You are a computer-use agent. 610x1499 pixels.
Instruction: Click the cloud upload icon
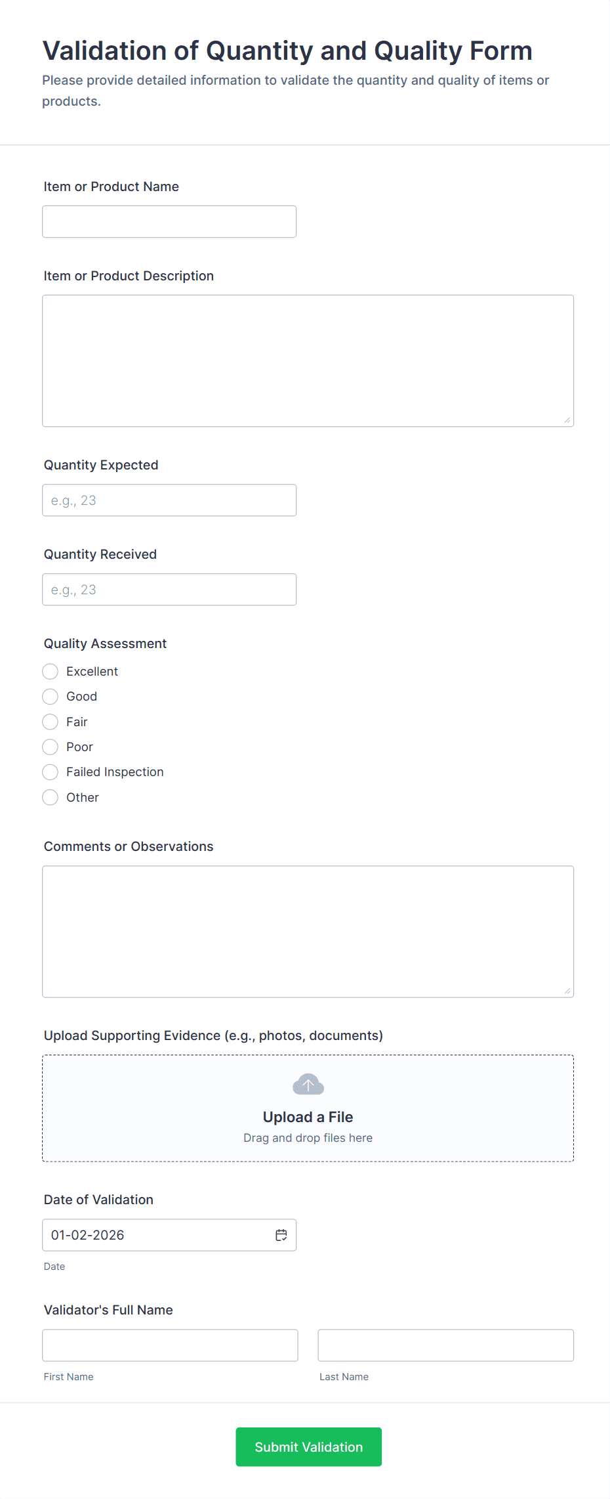(x=308, y=1084)
